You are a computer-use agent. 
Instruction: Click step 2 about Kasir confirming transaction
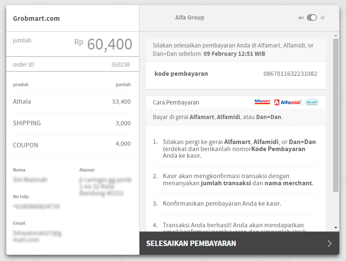click(x=238, y=179)
